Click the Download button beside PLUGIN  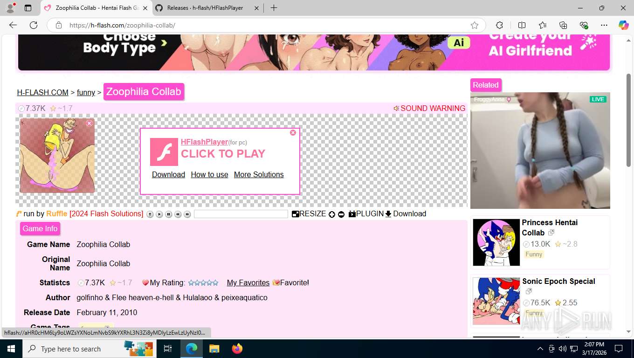click(406, 213)
